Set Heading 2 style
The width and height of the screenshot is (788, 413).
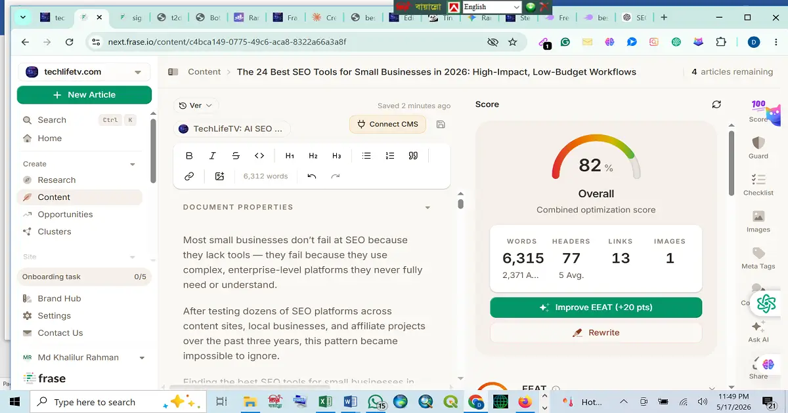pos(313,156)
